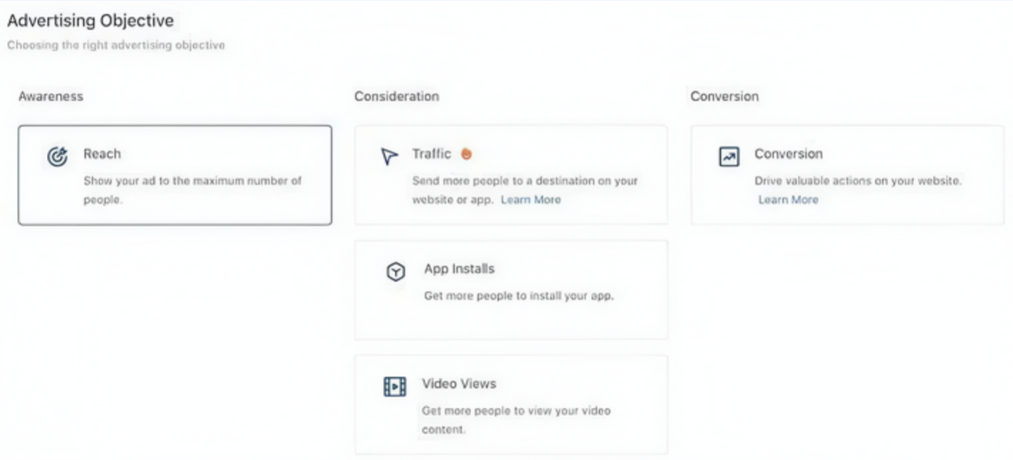This screenshot has width=1013, height=460.
Task: Choose the App Installs objective card
Action: pos(511,290)
